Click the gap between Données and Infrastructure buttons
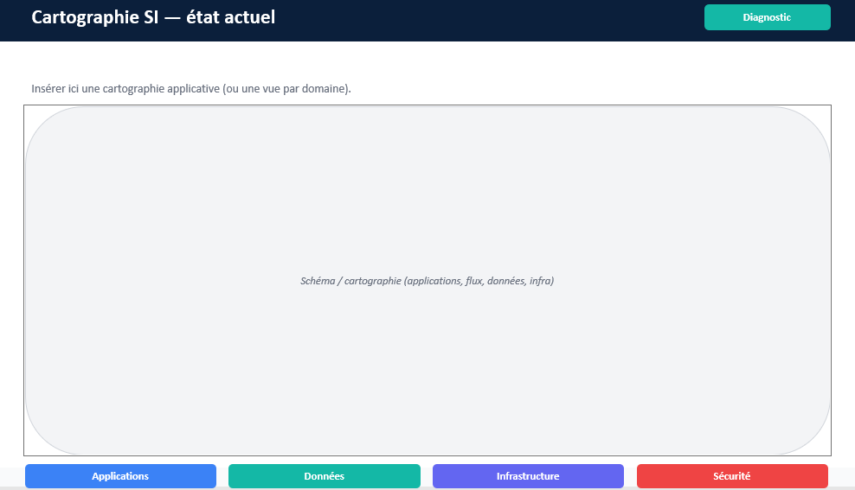This screenshot has height=490, width=855. (427, 476)
